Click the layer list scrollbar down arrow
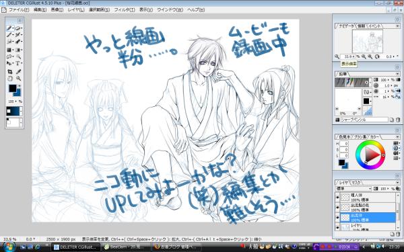This screenshot has height=252, width=404. [399, 228]
